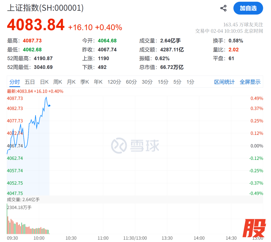The image size is (271, 242).
Task: Select the 月K monthly chart tab
Action: pyautogui.click(x=71, y=82)
